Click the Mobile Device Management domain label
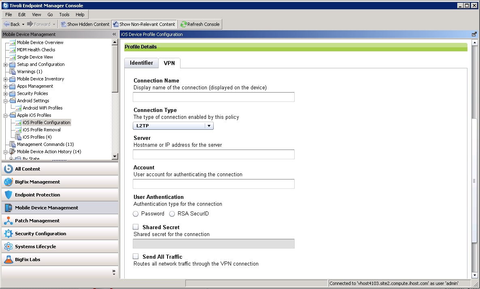Screen dimensions: 480x289 [47, 208]
